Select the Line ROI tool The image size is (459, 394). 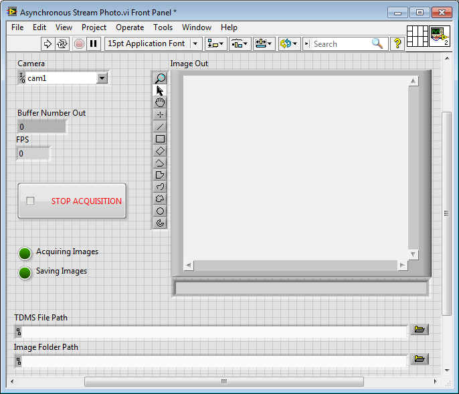click(160, 126)
